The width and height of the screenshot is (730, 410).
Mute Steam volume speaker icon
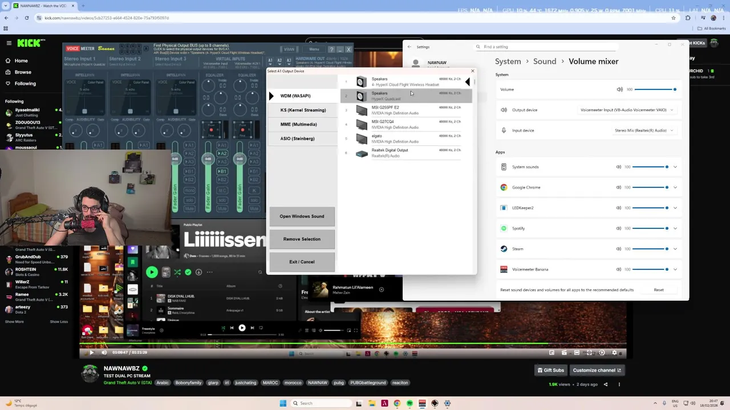(619, 249)
